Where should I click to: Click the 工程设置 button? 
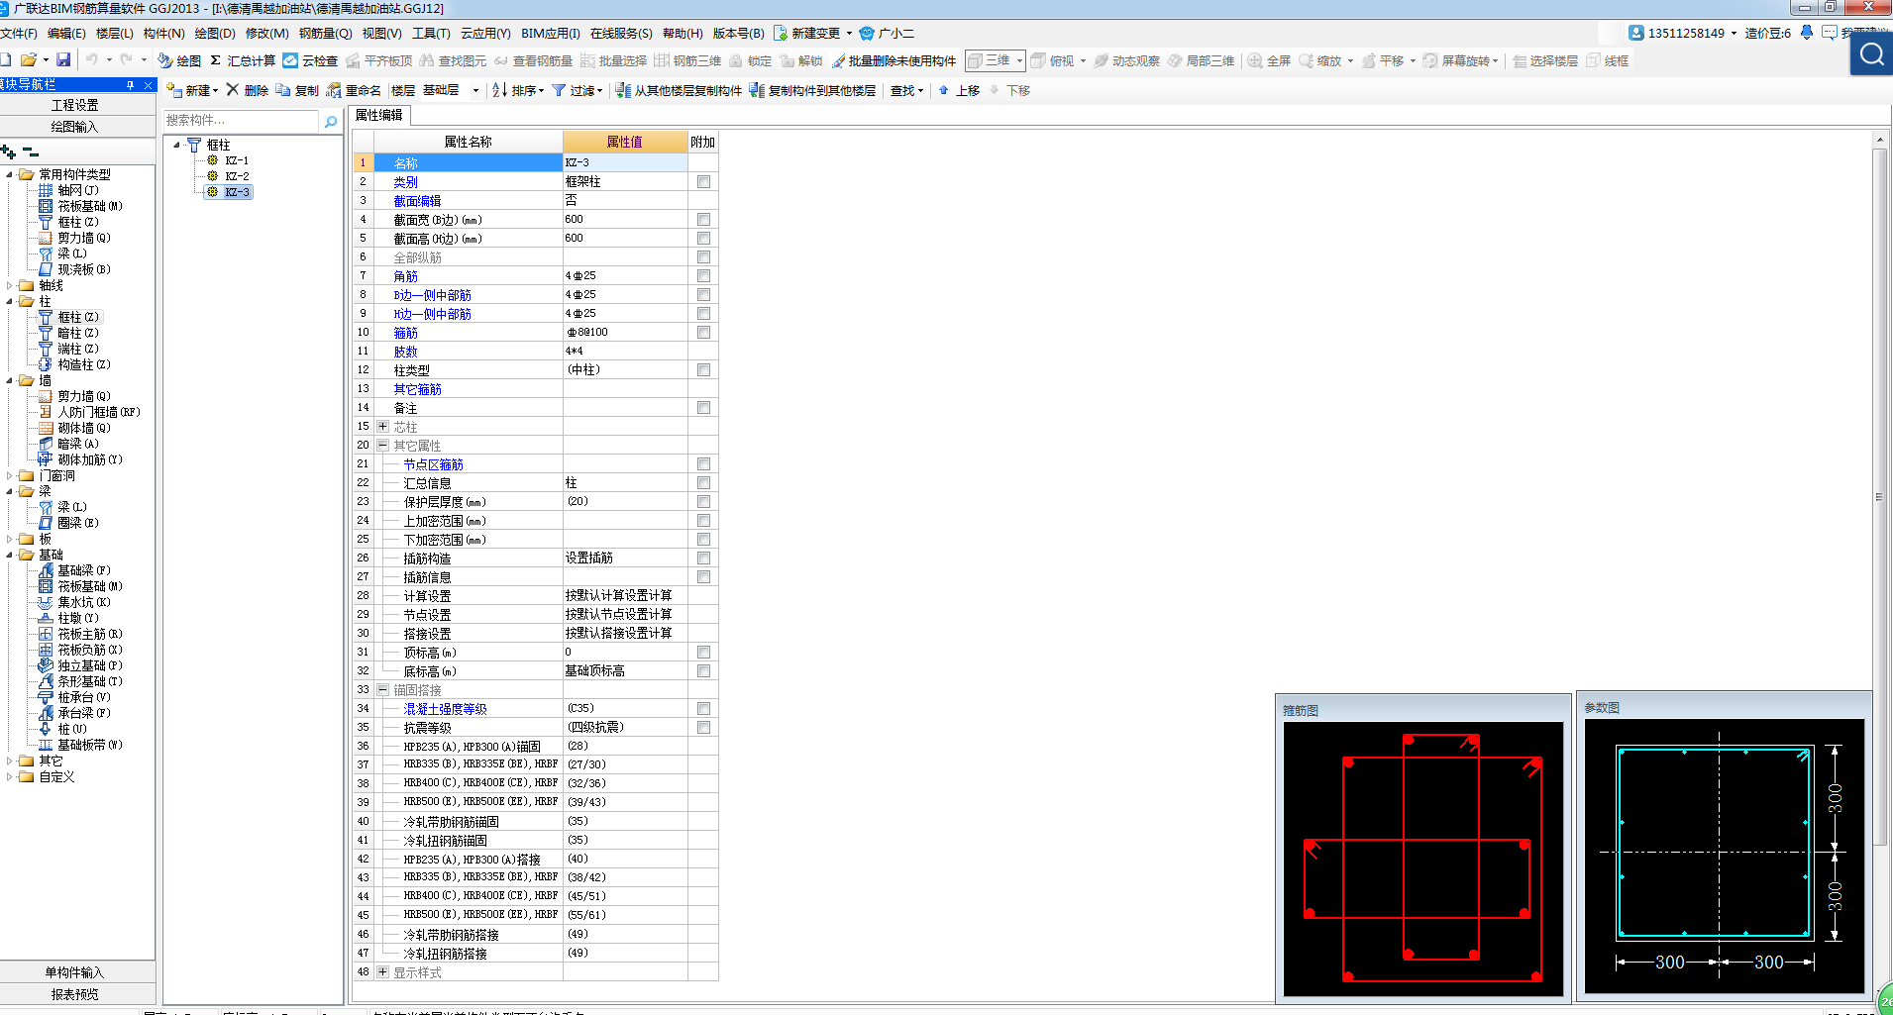click(75, 105)
